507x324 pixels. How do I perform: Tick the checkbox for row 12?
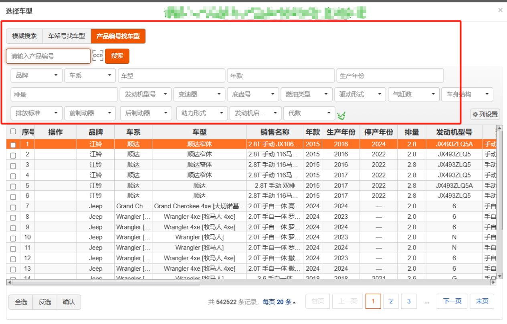13,259
